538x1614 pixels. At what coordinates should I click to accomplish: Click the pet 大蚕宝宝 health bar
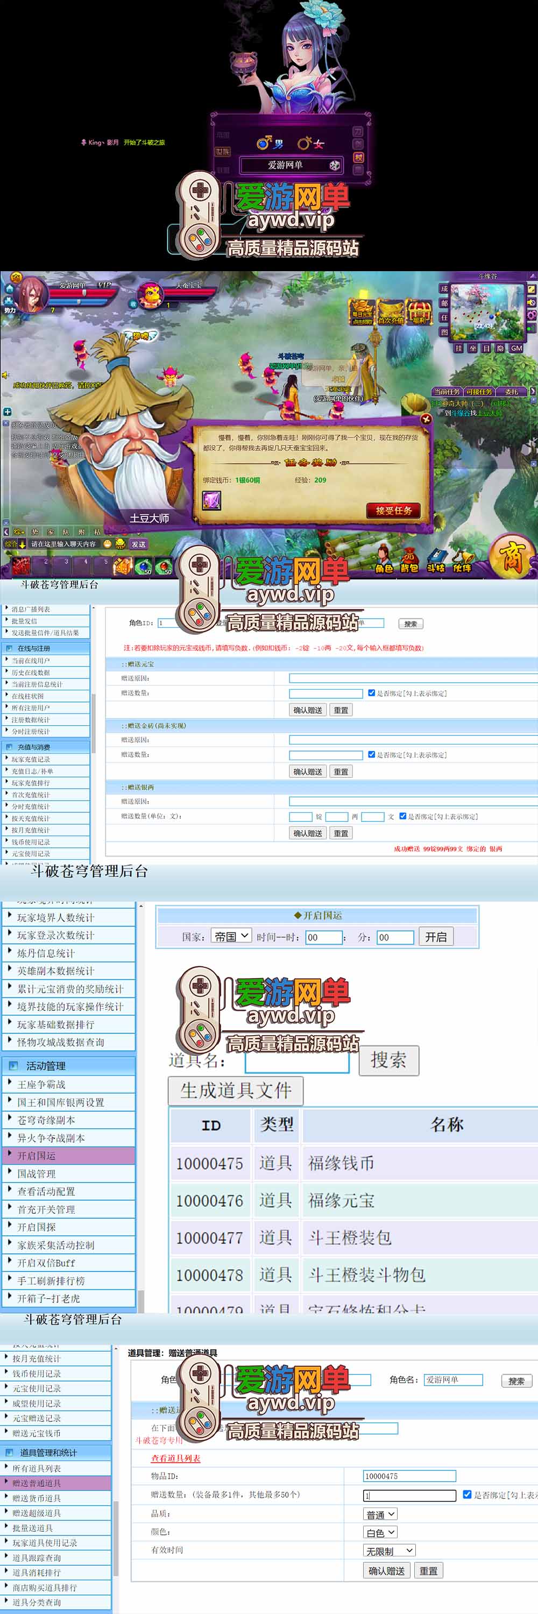coord(191,293)
